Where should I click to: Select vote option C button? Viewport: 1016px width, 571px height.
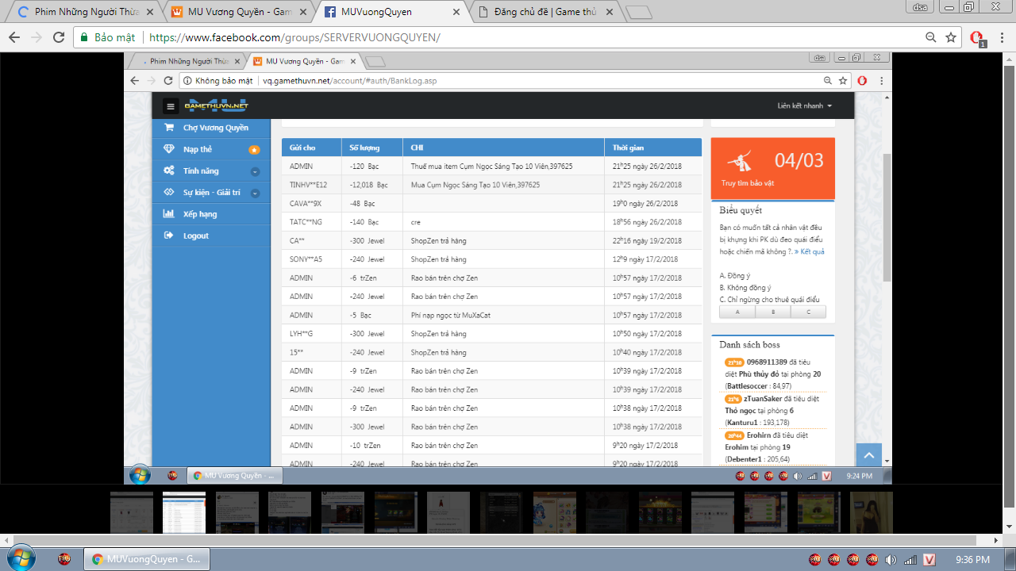pos(808,312)
